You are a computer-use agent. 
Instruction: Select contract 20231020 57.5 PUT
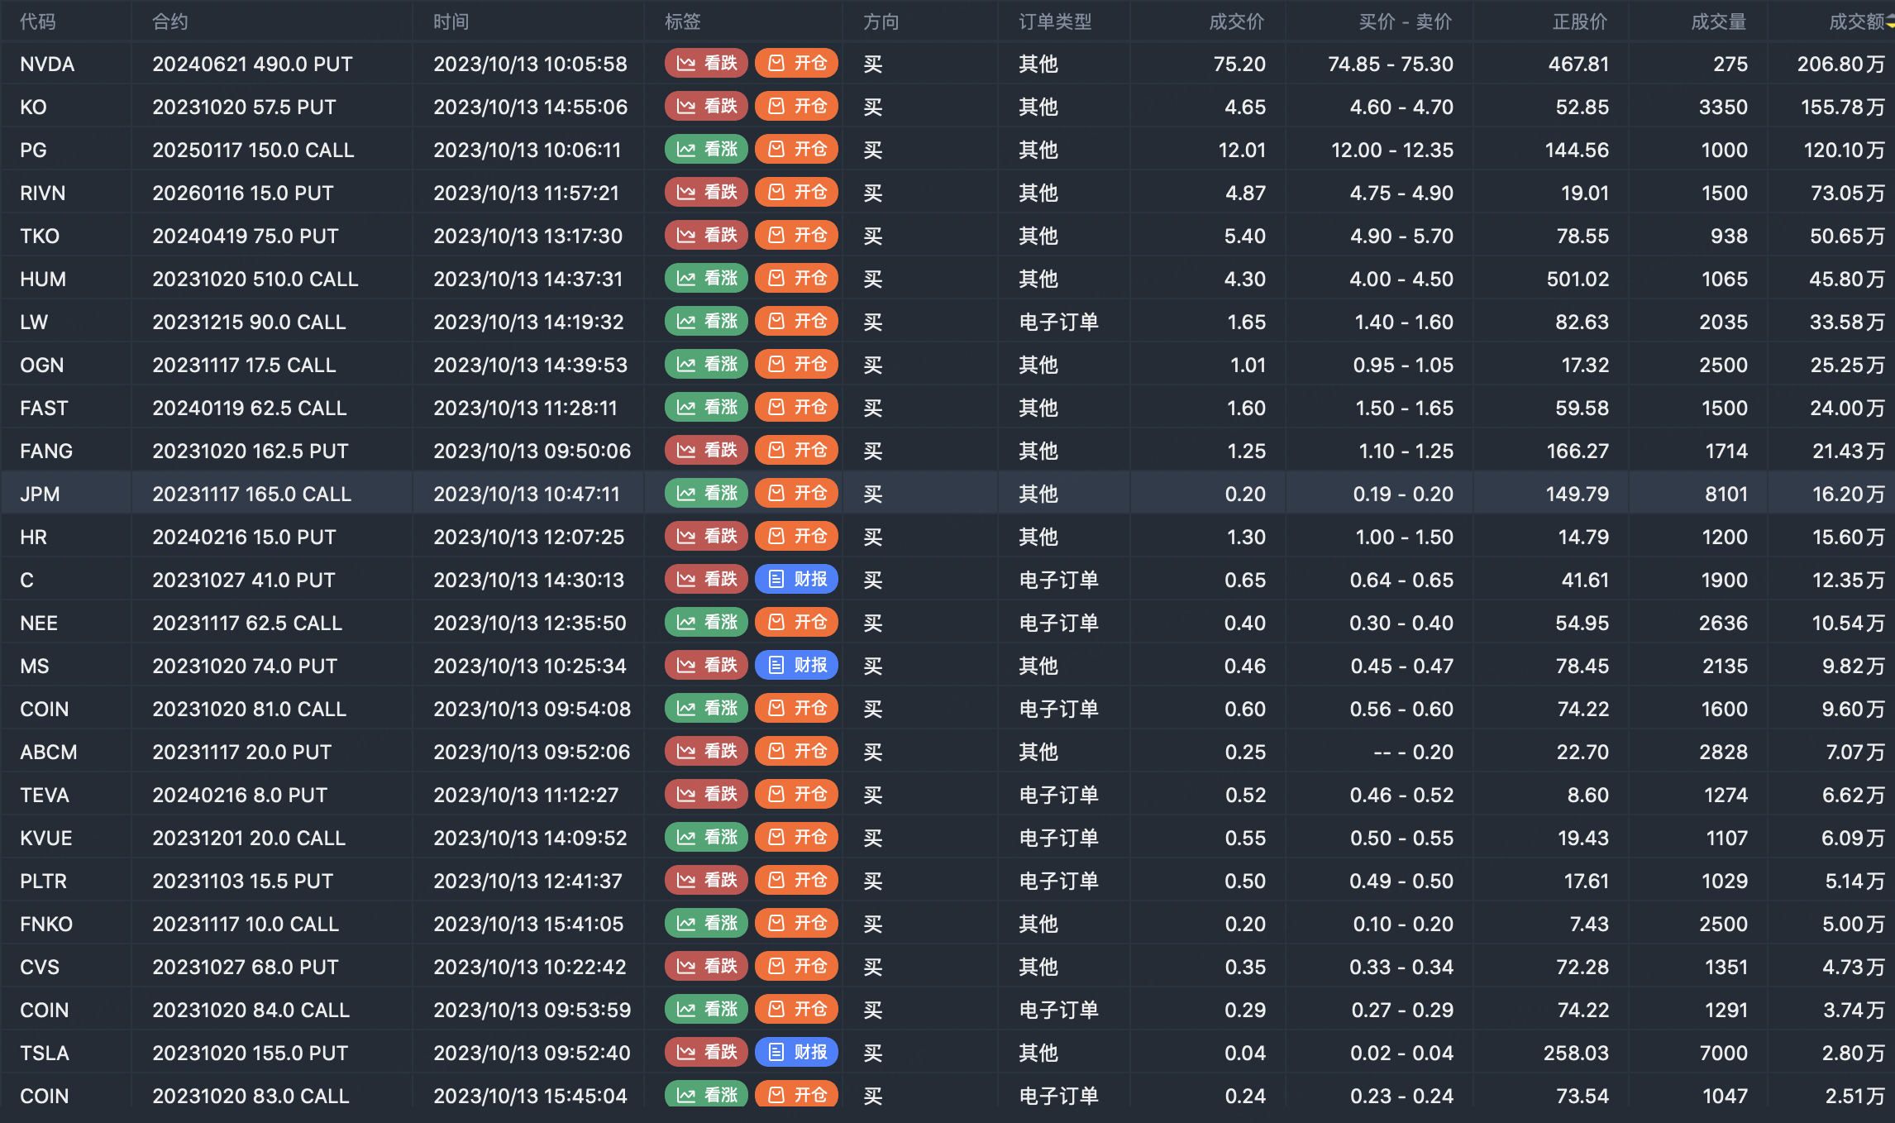click(244, 107)
